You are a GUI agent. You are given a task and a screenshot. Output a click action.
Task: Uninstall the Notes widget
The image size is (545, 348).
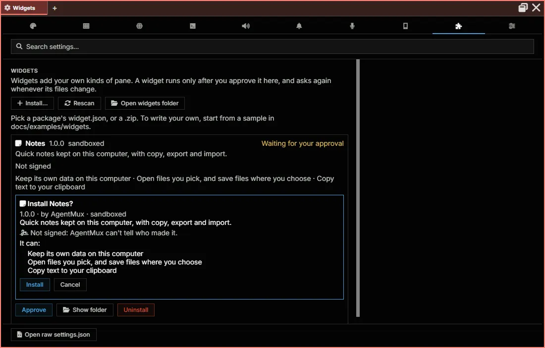click(x=136, y=310)
